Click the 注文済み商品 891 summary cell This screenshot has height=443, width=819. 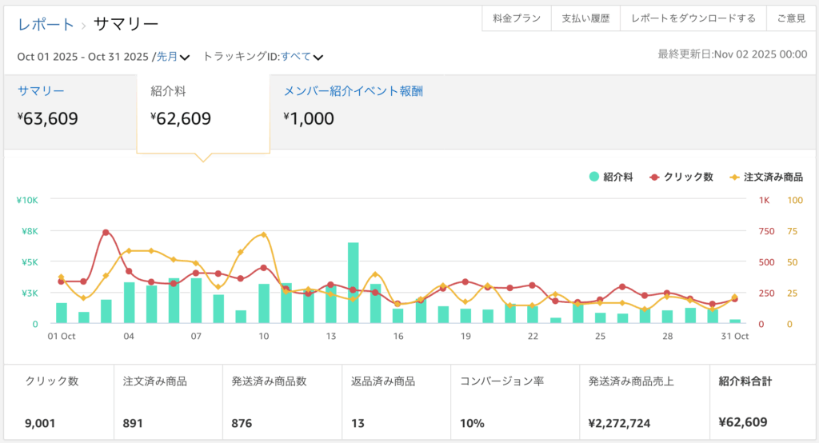coord(168,401)
